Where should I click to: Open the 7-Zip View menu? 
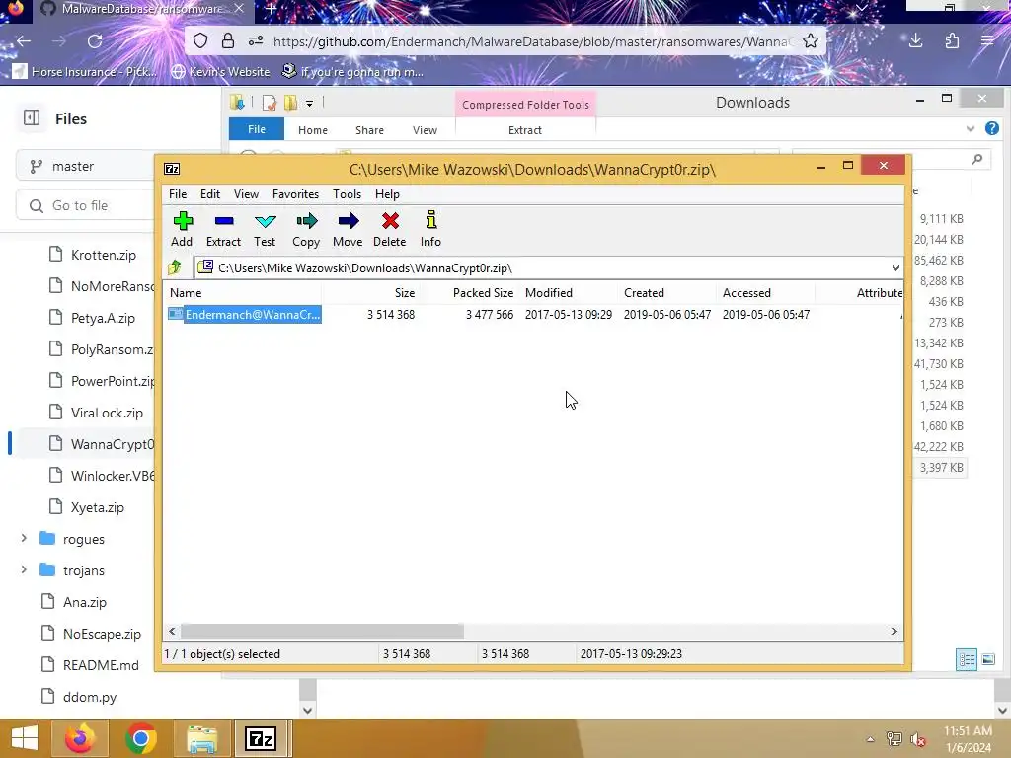pyautogui.click(x=246, y=194)
